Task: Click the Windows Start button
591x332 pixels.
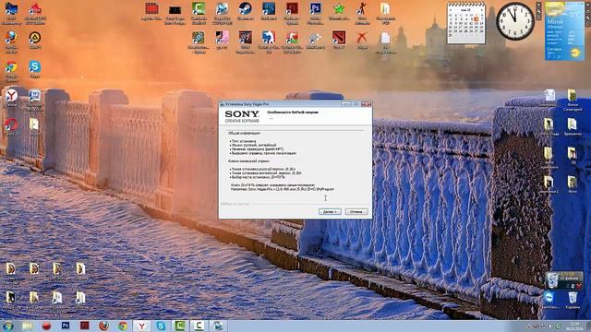Action: point(8,326)
